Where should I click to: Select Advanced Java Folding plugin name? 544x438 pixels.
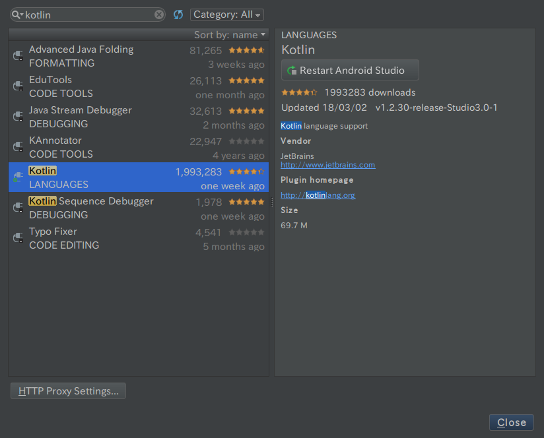(81, 49)
